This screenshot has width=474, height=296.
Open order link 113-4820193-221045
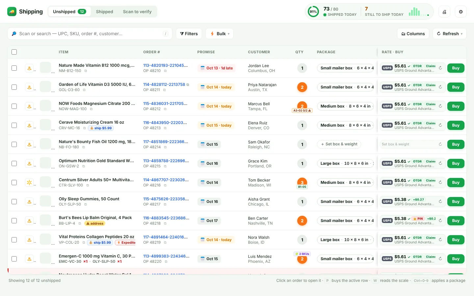point(166,65)
